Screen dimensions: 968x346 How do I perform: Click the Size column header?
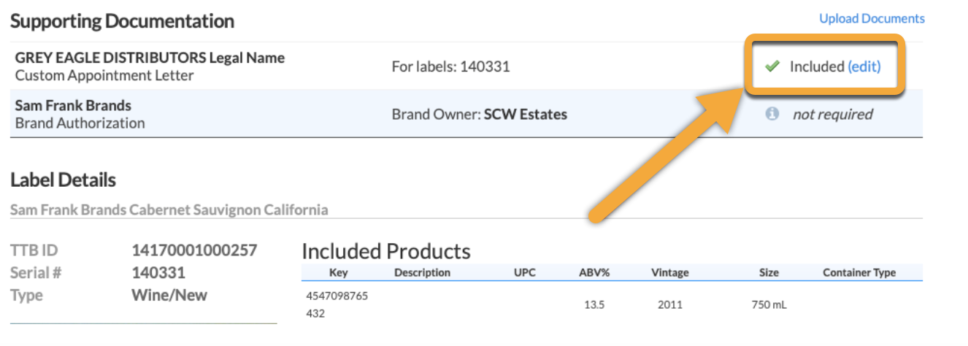(768, 273)
